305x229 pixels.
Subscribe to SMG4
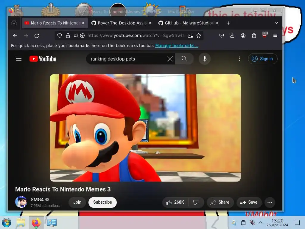[x=102, y=202]
